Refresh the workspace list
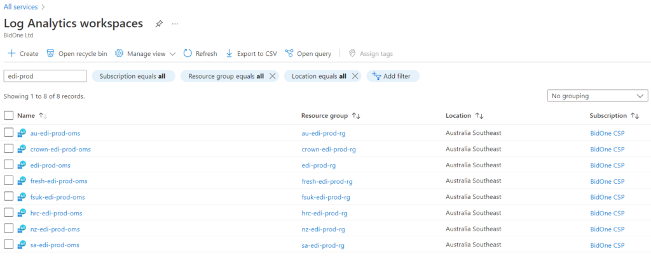 (200, 53)
